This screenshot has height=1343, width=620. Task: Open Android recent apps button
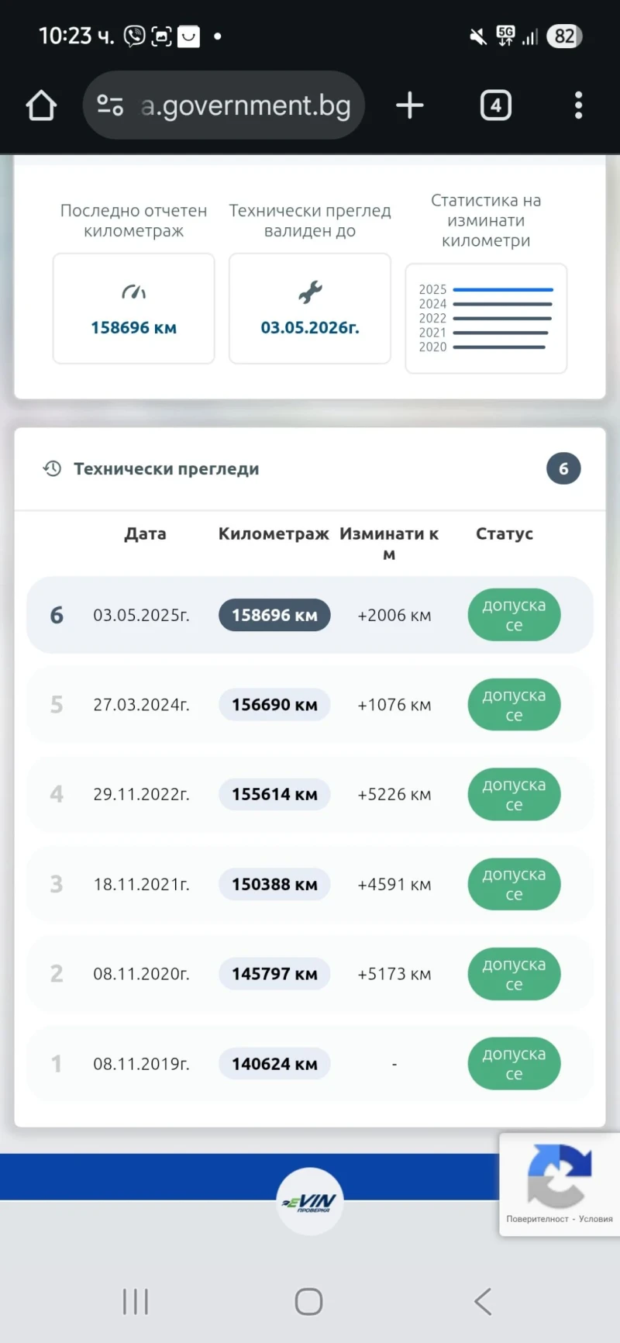coord(136,1301)
